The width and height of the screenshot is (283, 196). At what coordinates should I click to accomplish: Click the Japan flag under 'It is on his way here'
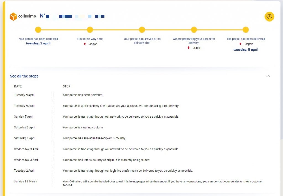tap(85, 44)
